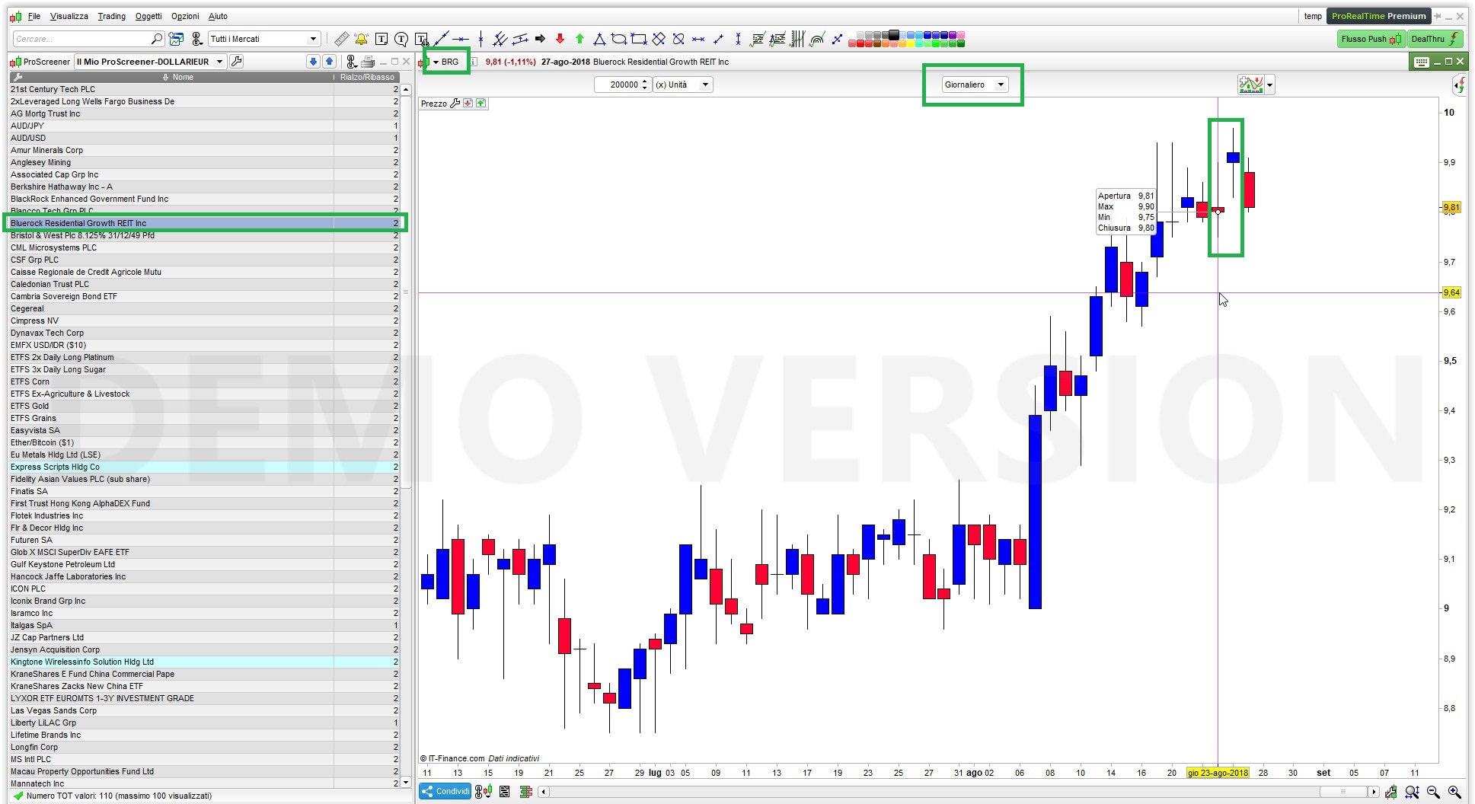1475x804 pixels.
Task: Expand the BRG ticker dropdown
Action: 436,62
